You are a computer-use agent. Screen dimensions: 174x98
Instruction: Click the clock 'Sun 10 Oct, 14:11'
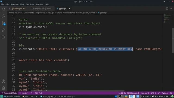pyautogui.click(x=163, y=96)
